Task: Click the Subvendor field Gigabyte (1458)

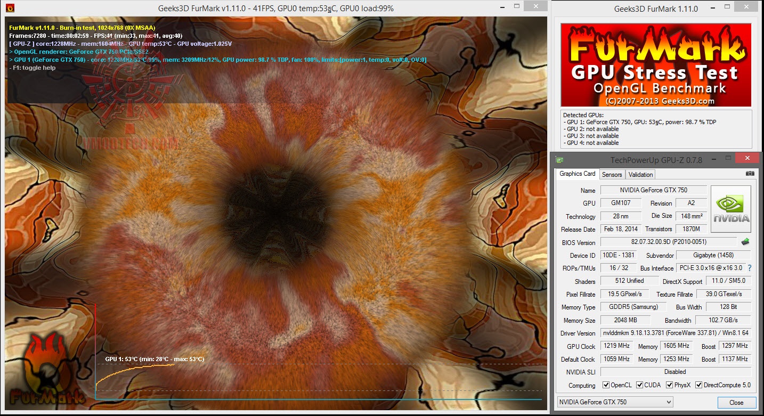Action: [713, 255]
